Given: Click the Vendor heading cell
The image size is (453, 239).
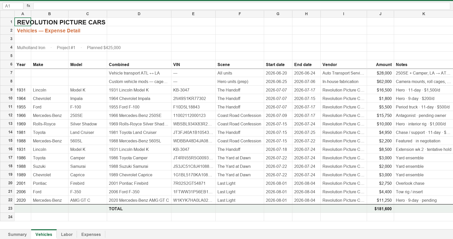Looking at the screenshot, I should coord(344,65).
